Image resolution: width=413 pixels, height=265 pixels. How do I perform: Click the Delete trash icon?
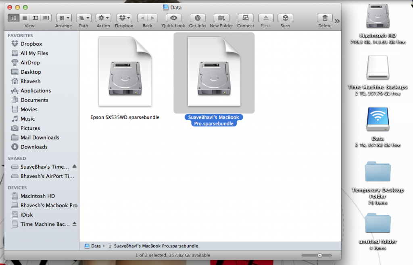coord(325,18)
